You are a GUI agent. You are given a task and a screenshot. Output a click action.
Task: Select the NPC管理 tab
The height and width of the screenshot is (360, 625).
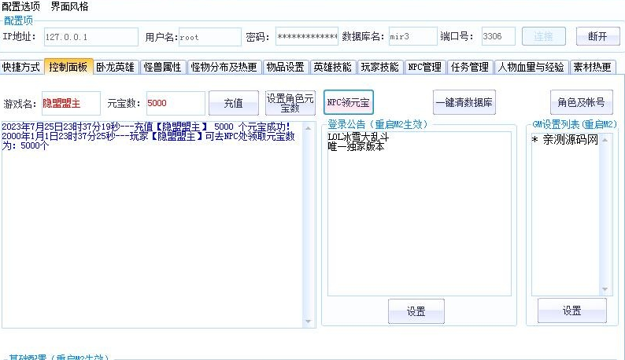425,68
